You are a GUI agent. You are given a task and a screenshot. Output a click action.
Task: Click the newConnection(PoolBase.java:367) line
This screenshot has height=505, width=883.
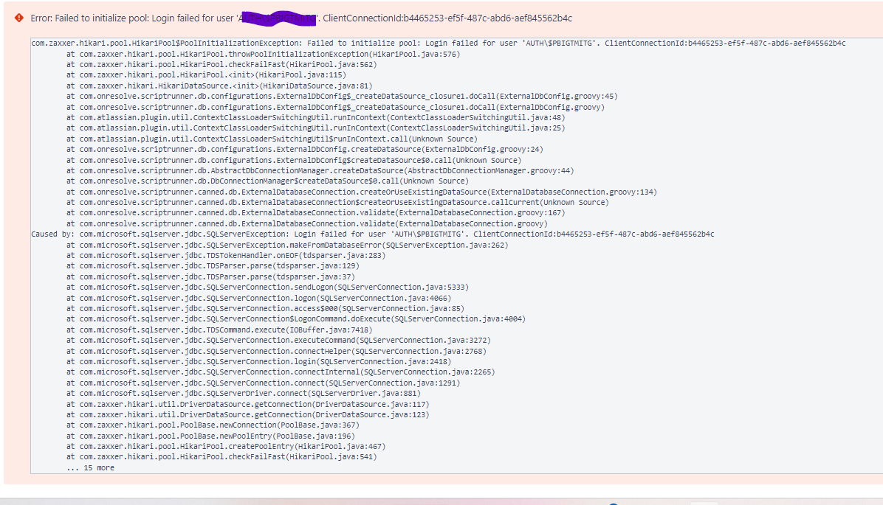[x=213, y=425]
